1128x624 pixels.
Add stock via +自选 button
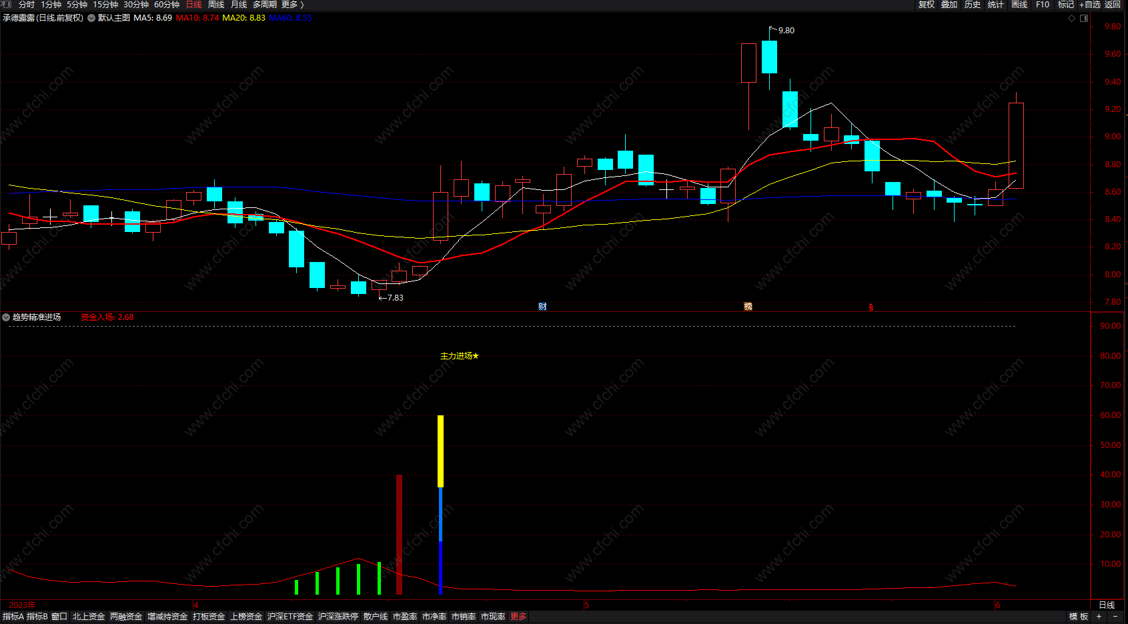click(1090, 5)
